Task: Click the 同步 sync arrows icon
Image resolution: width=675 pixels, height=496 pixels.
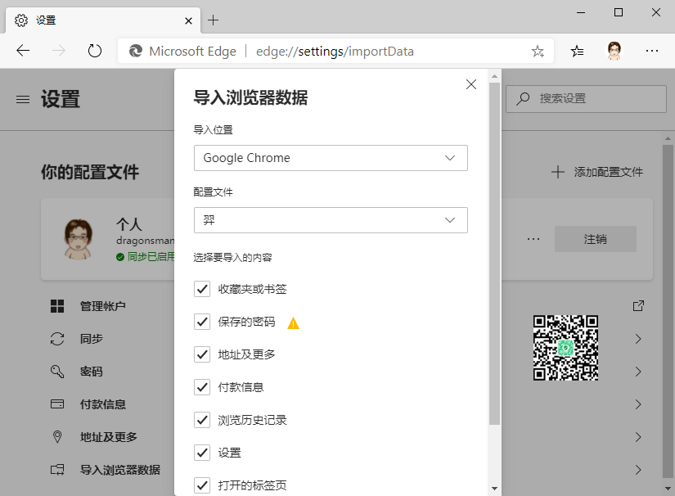Action: point(56,339)
